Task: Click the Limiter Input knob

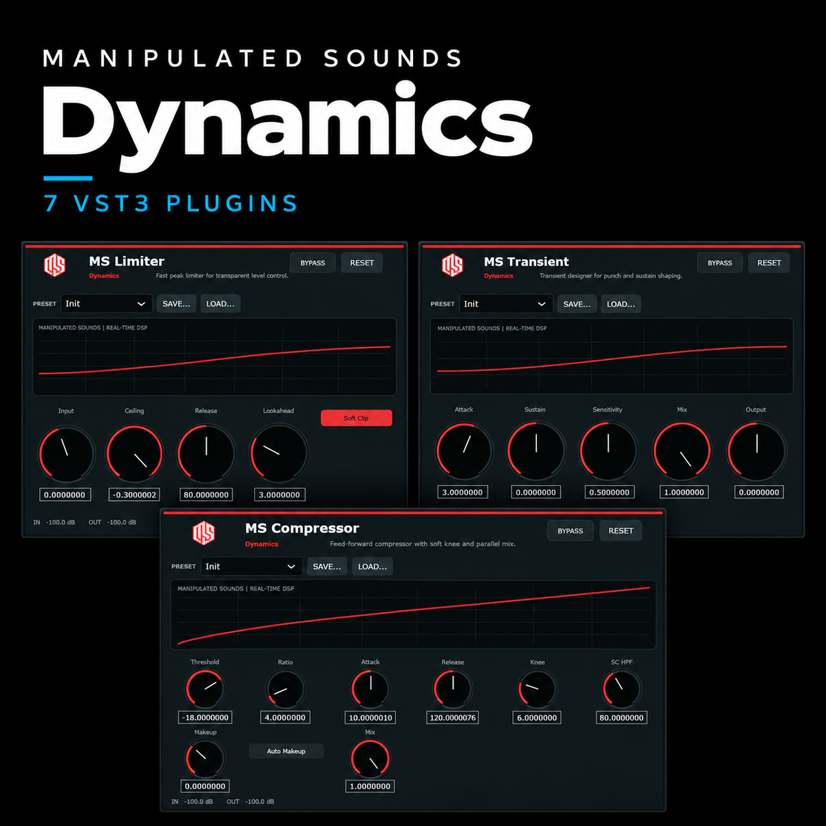Action: (x=66, y=454)
